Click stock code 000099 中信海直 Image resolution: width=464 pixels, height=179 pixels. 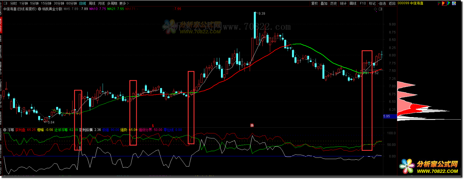click(410, 3)
